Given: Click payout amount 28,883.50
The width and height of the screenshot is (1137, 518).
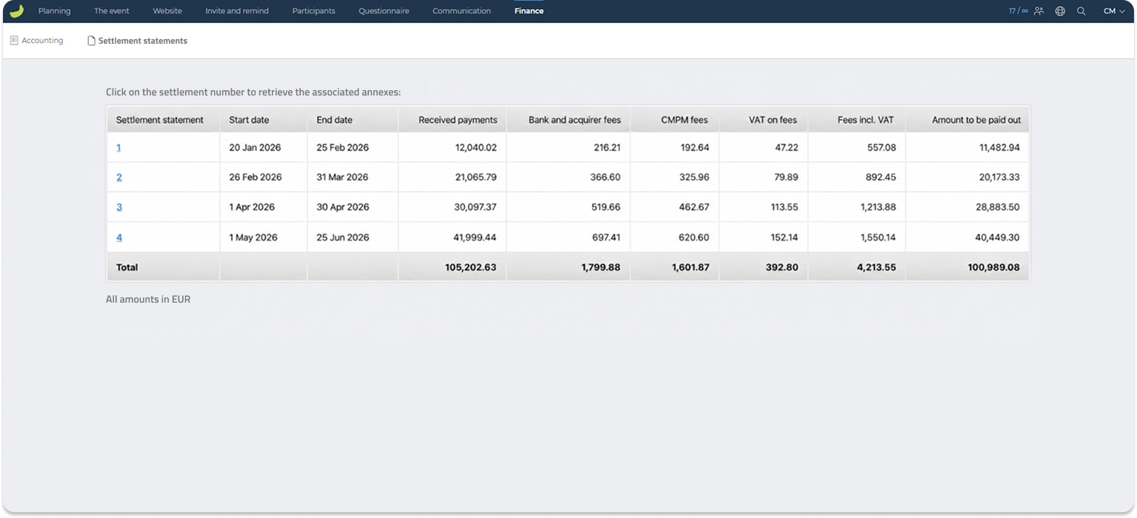Looking at the screenshot, I should [x=998, y=207].
